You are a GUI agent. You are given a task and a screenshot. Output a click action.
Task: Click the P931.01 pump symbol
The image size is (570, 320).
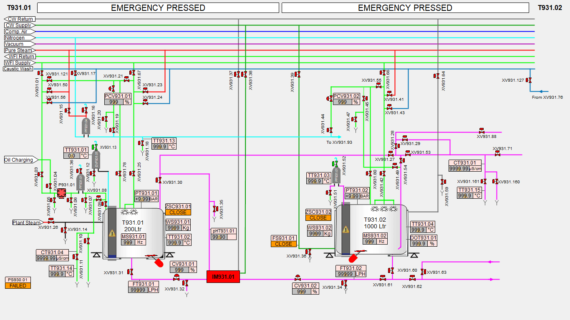[61, 193]
